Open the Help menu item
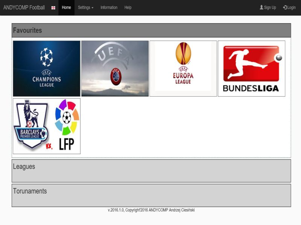301x225 pixels. (x=128, y=7)
